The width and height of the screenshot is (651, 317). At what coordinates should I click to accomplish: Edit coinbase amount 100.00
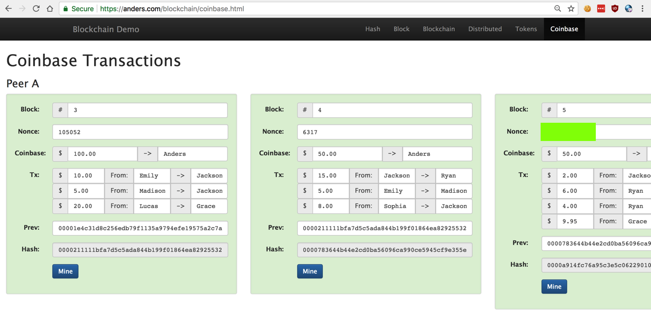[x=103, y=154]
